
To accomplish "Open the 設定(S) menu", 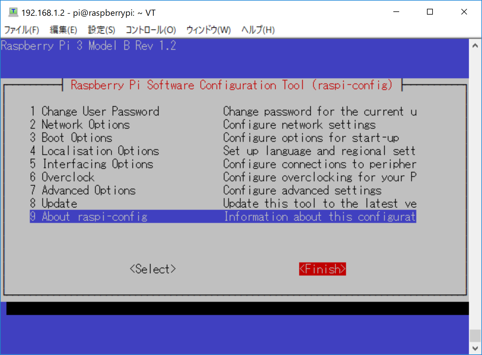I will coord(102,30).
